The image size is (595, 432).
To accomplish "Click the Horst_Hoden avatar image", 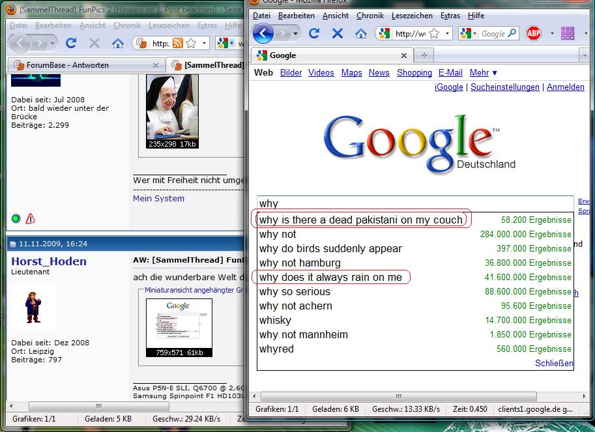I will [33, 307].
